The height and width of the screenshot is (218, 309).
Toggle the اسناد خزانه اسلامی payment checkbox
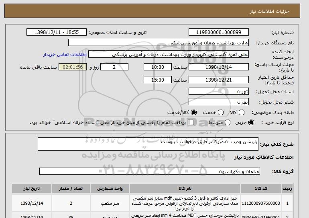point(191,122)
